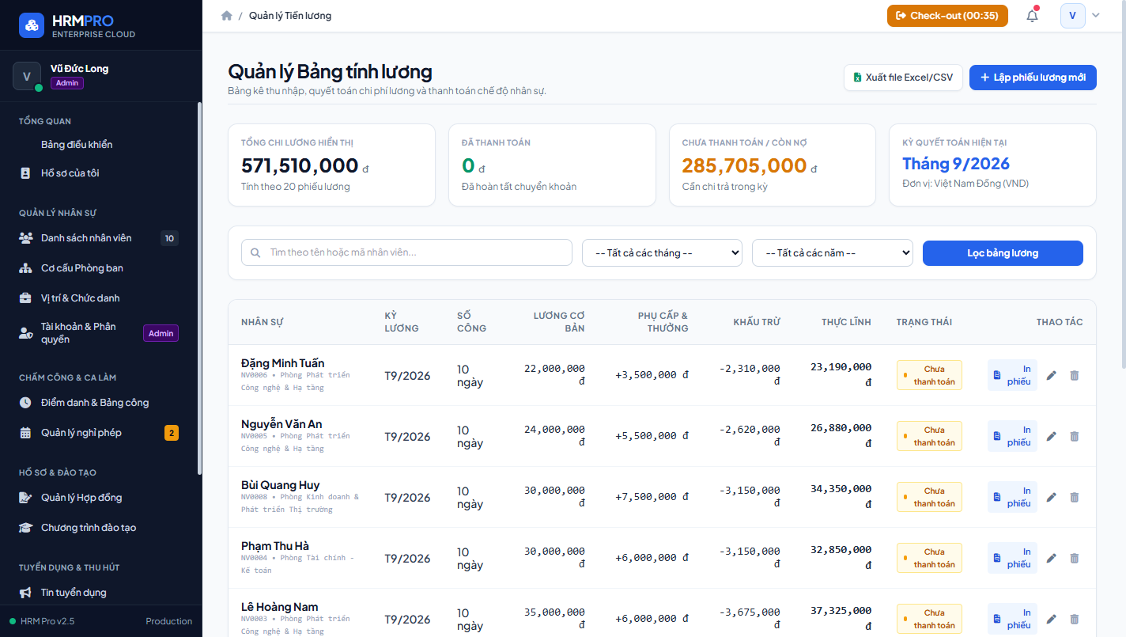Edit Đặng Minh Tuấn's payslip with pencil icon
Image resolution: width=1126 pixels, height=637 pixels.
pos(1051,375)
